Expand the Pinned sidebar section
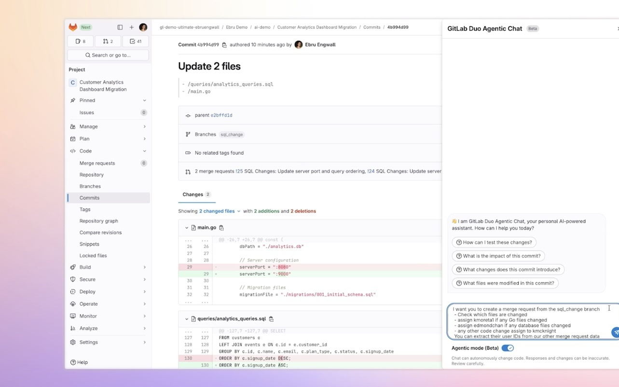This screenshot has width=619, height=387. [108, 100]
